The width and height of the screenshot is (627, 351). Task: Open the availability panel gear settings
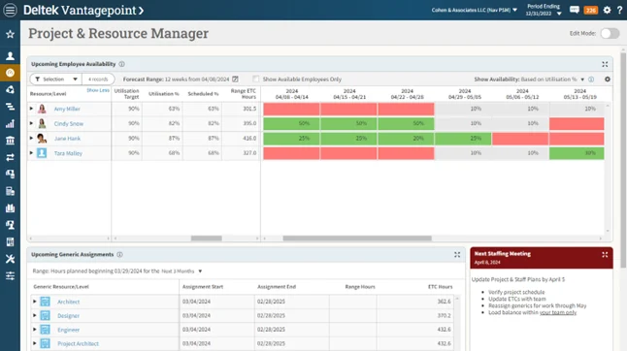pos(608,80)
